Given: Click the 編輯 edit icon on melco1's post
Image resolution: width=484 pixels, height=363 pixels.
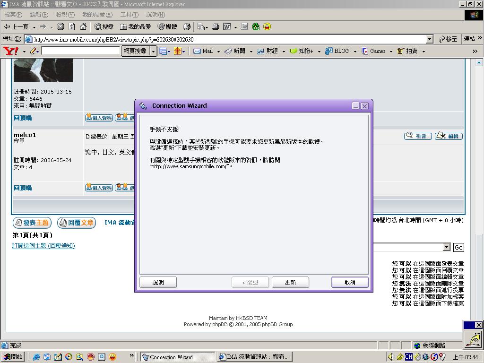Looking at the screenshot, I should click(x=449, y=136).
